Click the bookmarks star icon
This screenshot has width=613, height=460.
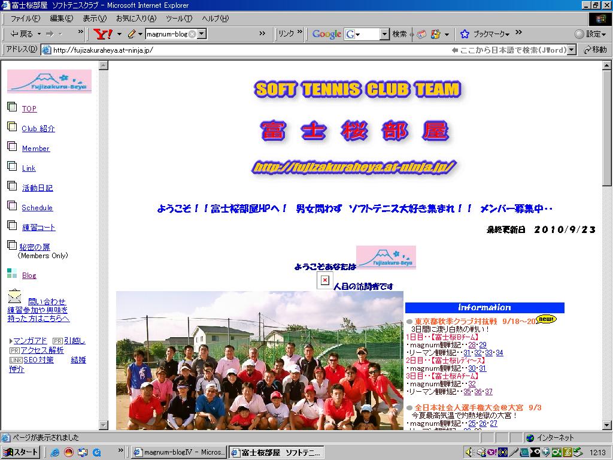coord(465,34)
